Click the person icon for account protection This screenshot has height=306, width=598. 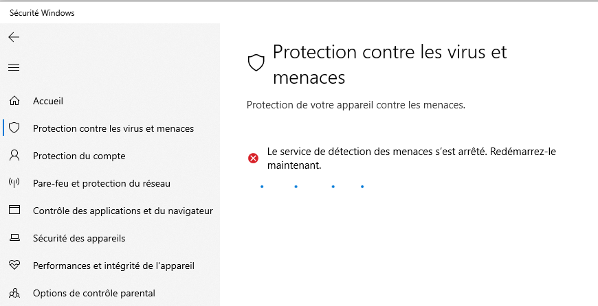point(14,155)
